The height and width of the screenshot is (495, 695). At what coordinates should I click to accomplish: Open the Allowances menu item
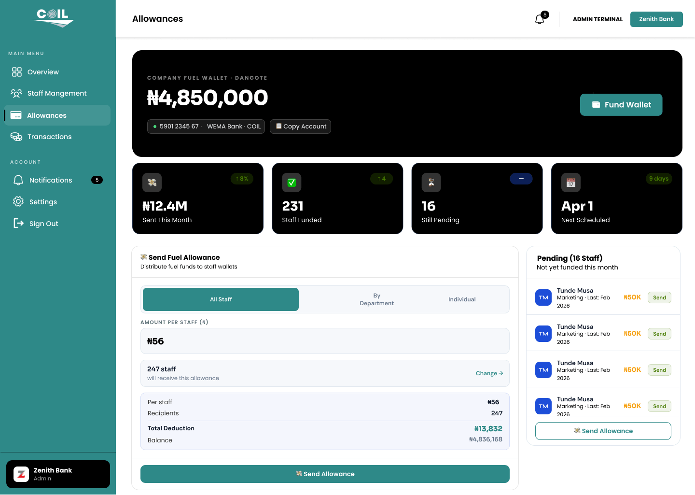tap(57, 115)
